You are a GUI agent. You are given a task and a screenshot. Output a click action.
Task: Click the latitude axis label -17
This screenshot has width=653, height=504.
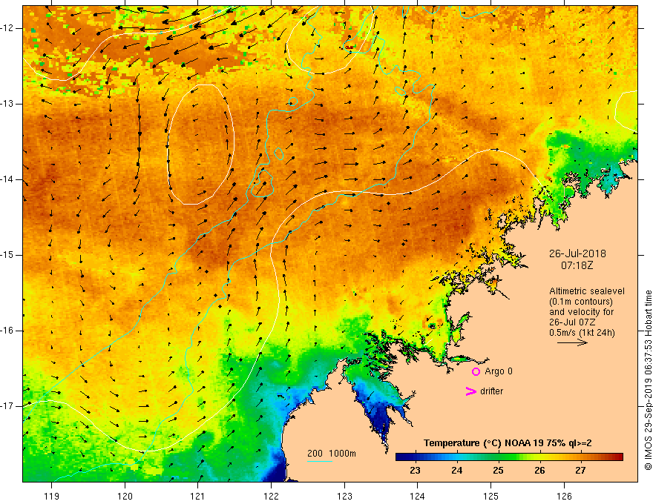pos(7,406)
